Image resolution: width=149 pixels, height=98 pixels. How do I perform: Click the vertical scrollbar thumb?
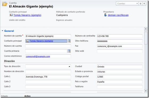(146, 38)
